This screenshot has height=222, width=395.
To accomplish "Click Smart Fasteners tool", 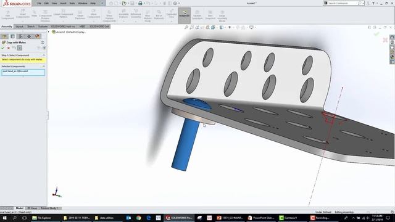I will (x=80, y=15).
